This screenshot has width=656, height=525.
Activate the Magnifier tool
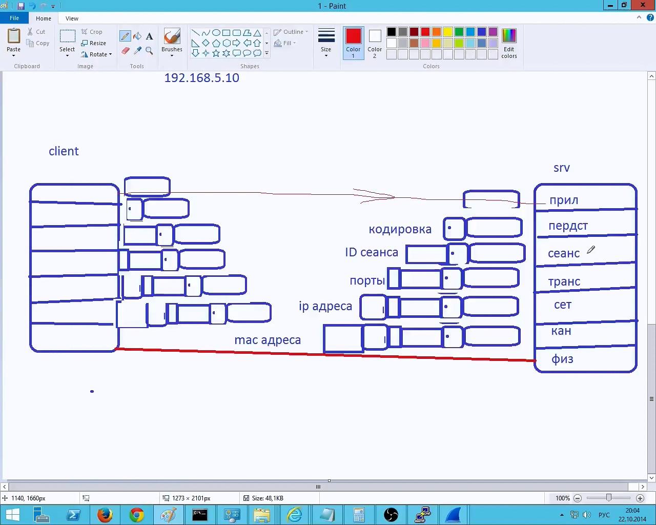pyautogui.click(x=150, y=51)
